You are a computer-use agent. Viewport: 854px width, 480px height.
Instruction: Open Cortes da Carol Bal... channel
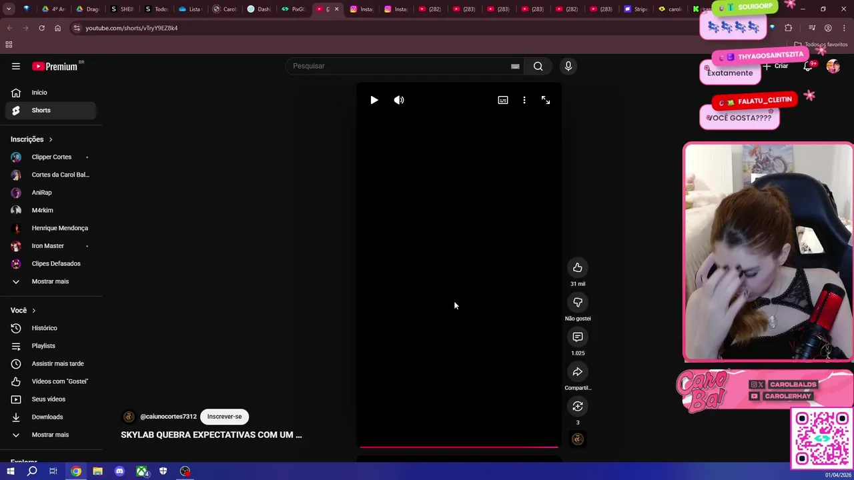point(51,175)
